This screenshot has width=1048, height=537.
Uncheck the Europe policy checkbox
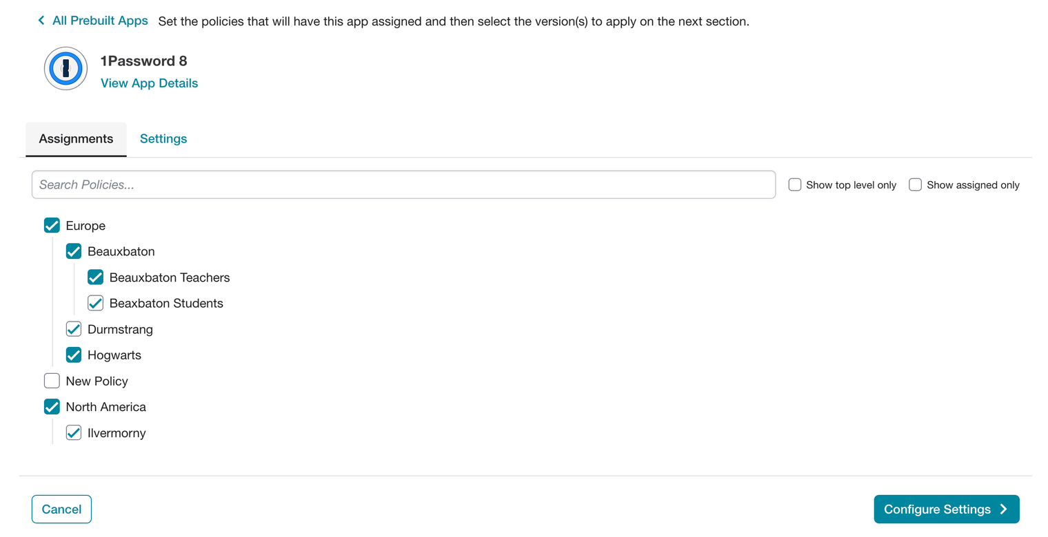click(52, 226)
